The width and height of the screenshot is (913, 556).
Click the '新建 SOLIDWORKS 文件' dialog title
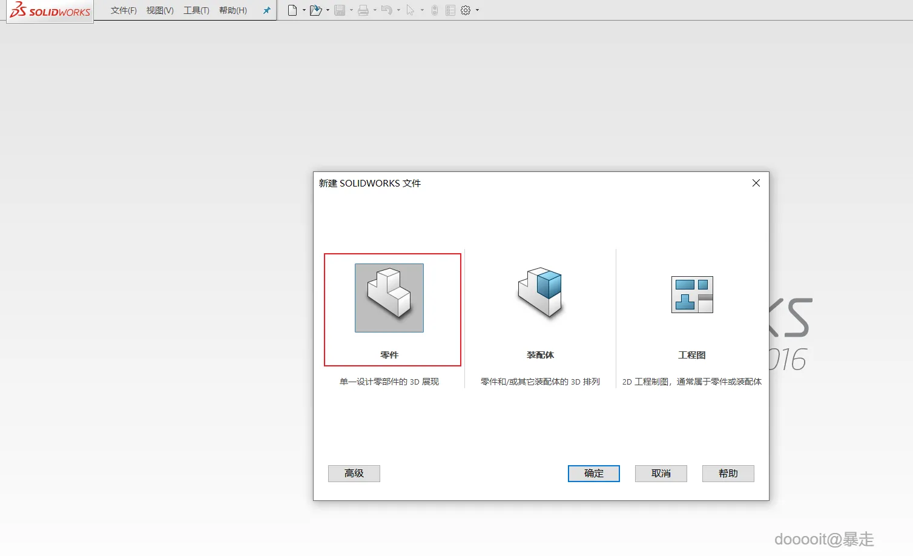point(370,183)
